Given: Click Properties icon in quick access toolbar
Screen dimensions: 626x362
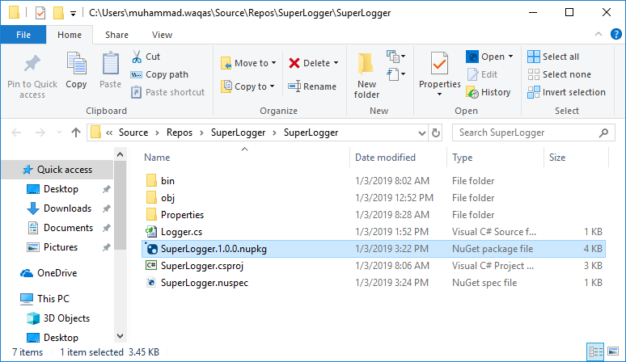Looking at the screenshot, I should coord(40,13).
